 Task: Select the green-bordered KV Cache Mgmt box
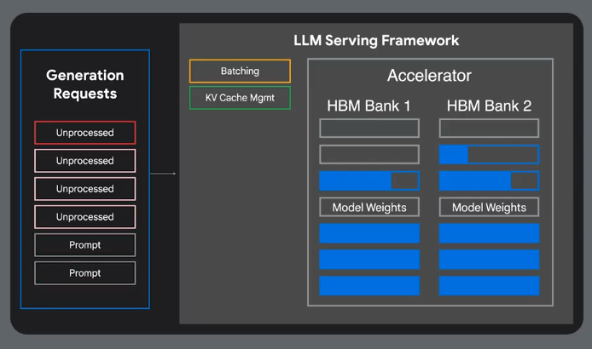(x=240, y=98)
